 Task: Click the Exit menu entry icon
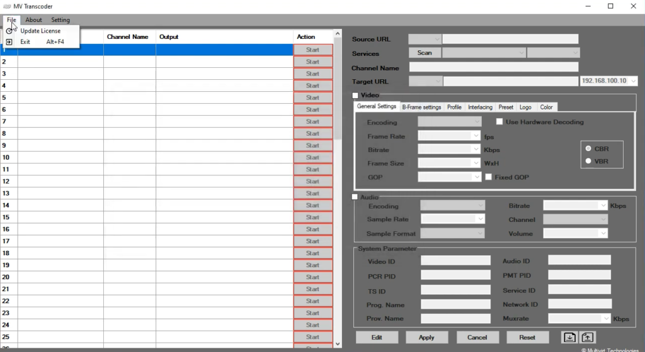(x=9, y=42)
